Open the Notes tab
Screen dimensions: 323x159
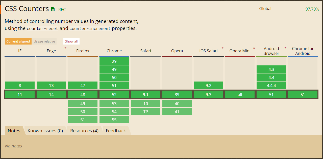click(x=14, y=131)
